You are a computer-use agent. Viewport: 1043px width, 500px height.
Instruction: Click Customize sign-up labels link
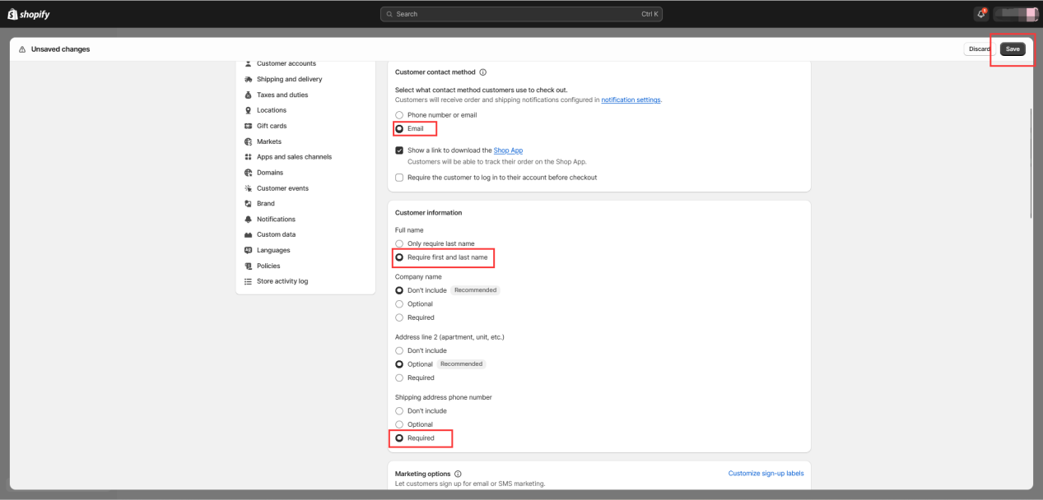(x=766, y=474)
